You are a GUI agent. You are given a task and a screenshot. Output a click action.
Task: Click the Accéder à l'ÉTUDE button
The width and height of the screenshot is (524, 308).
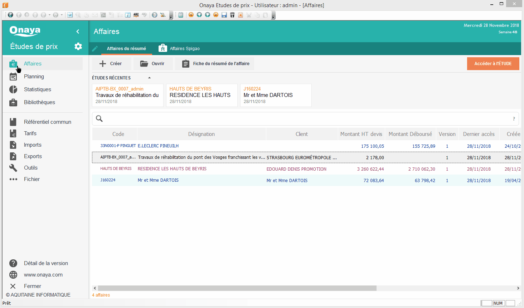coord(493,64)
